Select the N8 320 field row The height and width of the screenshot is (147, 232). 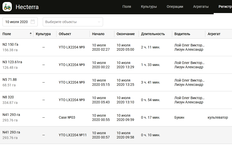(x=8, y=97)
